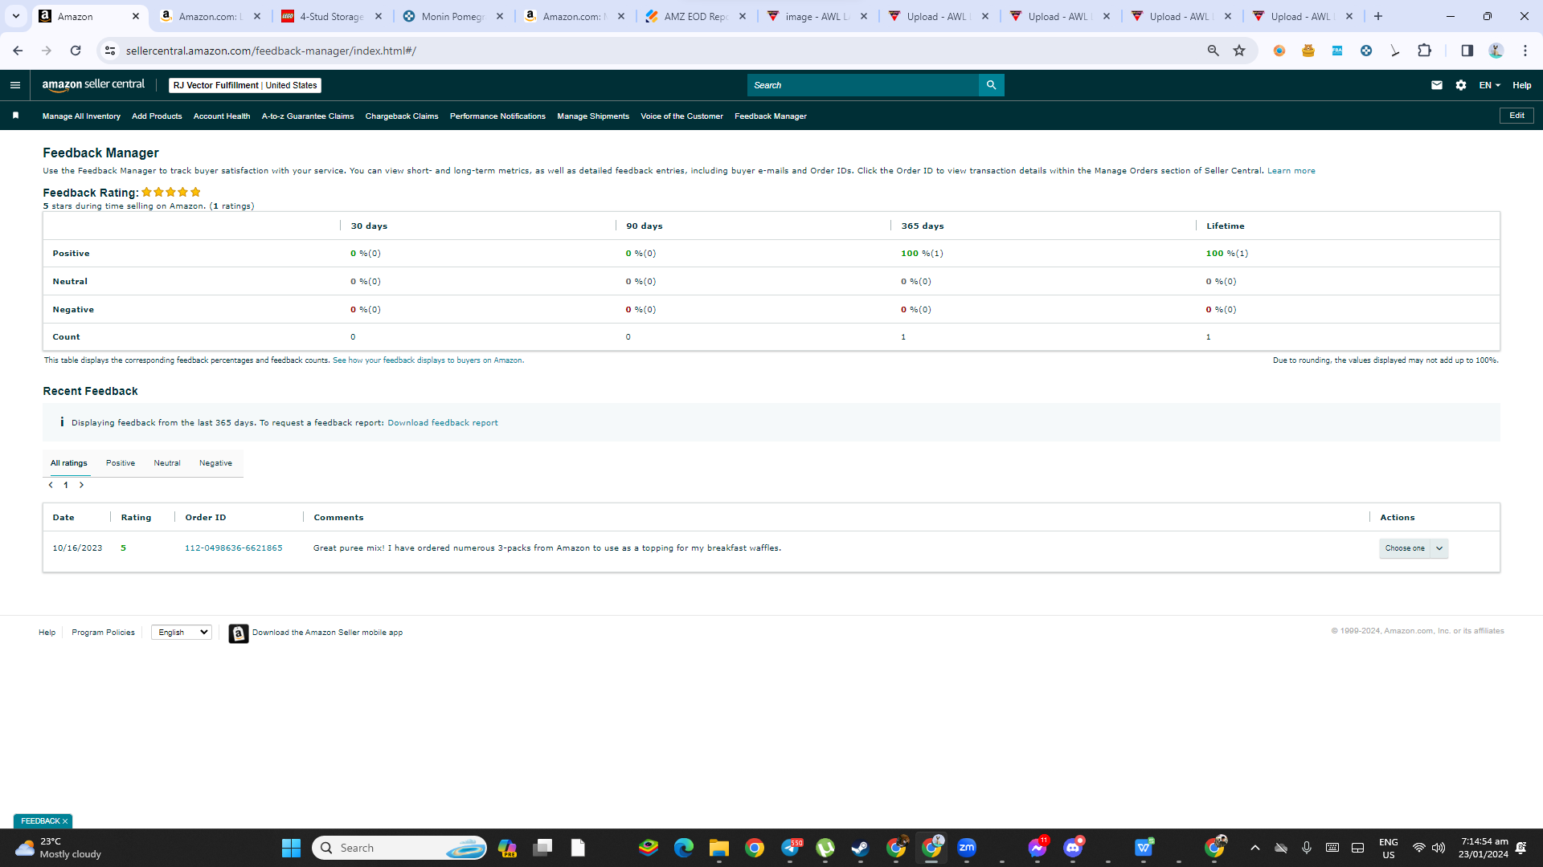The height and width of the screenshot is (867, 1543).
Task: Open the clock showing 7:14:54 am
Action: (1484, 848)
